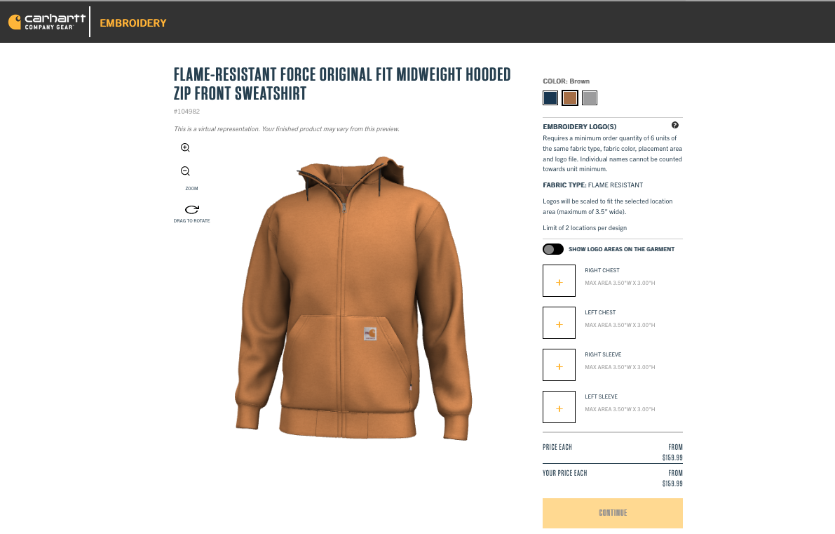The image size is (835, 534).
Task: Click the Carhartt Company Gear logo
Action: [x=47, y=22]
